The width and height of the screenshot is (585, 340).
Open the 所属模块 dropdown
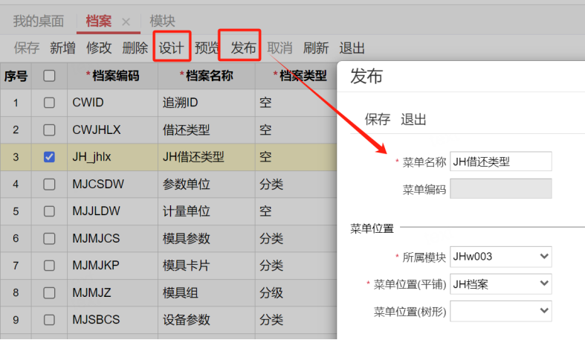click(501, 257)
